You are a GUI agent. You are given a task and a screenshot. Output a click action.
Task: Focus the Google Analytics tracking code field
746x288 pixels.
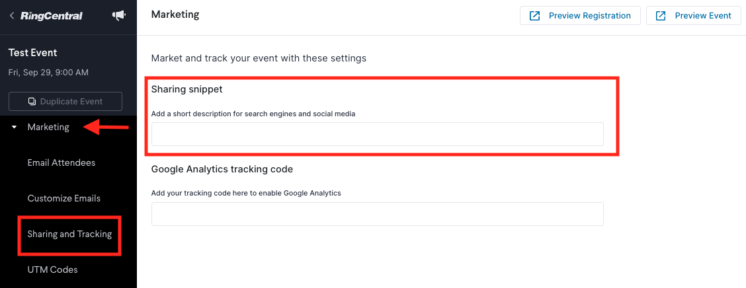[x=377, y=214]
